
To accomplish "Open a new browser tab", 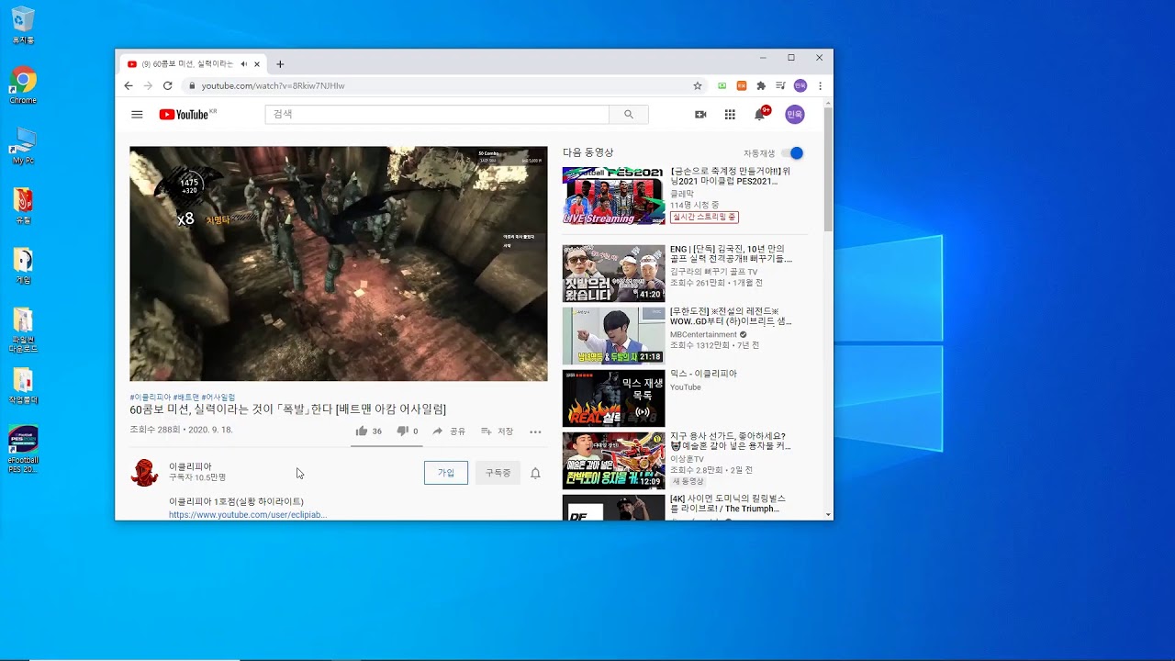I will (x=280, y=64).
